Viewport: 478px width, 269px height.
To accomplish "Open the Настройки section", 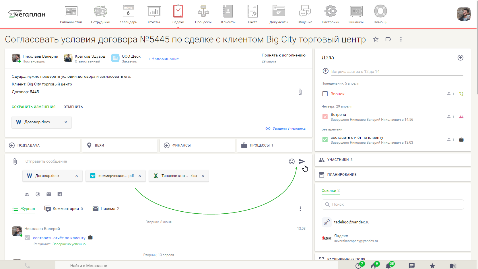I will tap(331, 14).
